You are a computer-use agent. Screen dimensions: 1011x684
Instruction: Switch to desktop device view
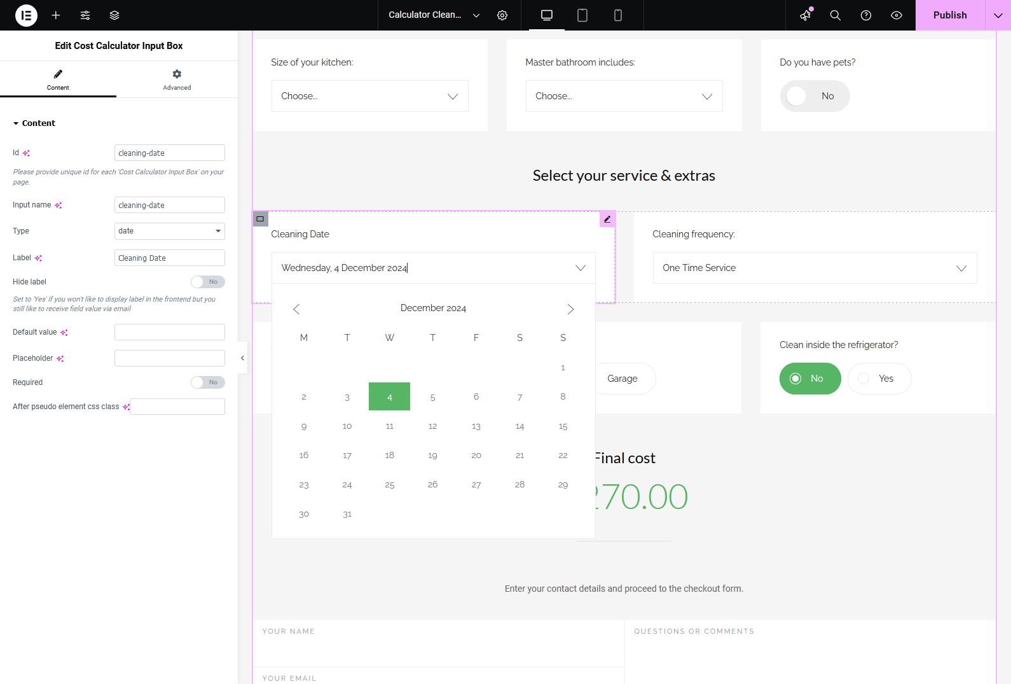[547, 15]
